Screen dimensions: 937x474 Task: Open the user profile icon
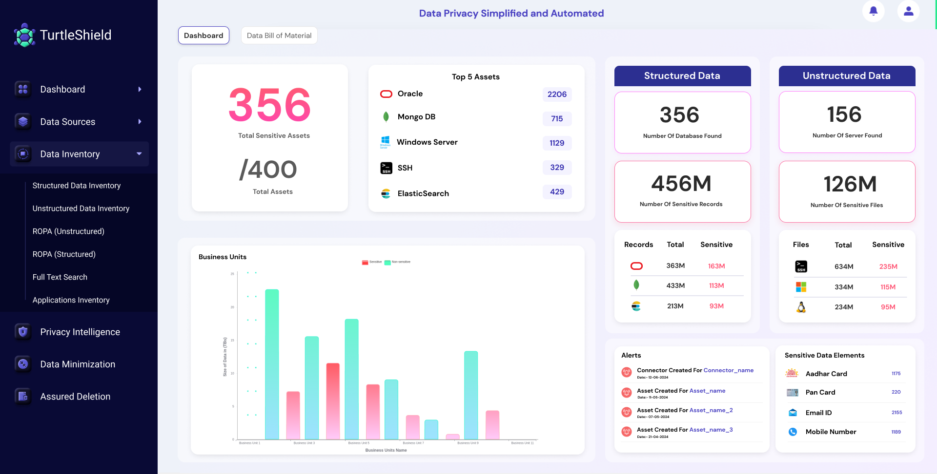(x=908, y=11)
